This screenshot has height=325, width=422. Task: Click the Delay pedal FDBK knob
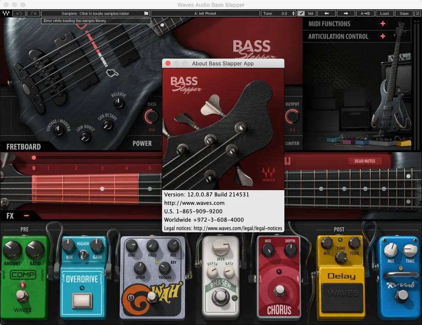(x=354, y=242)
